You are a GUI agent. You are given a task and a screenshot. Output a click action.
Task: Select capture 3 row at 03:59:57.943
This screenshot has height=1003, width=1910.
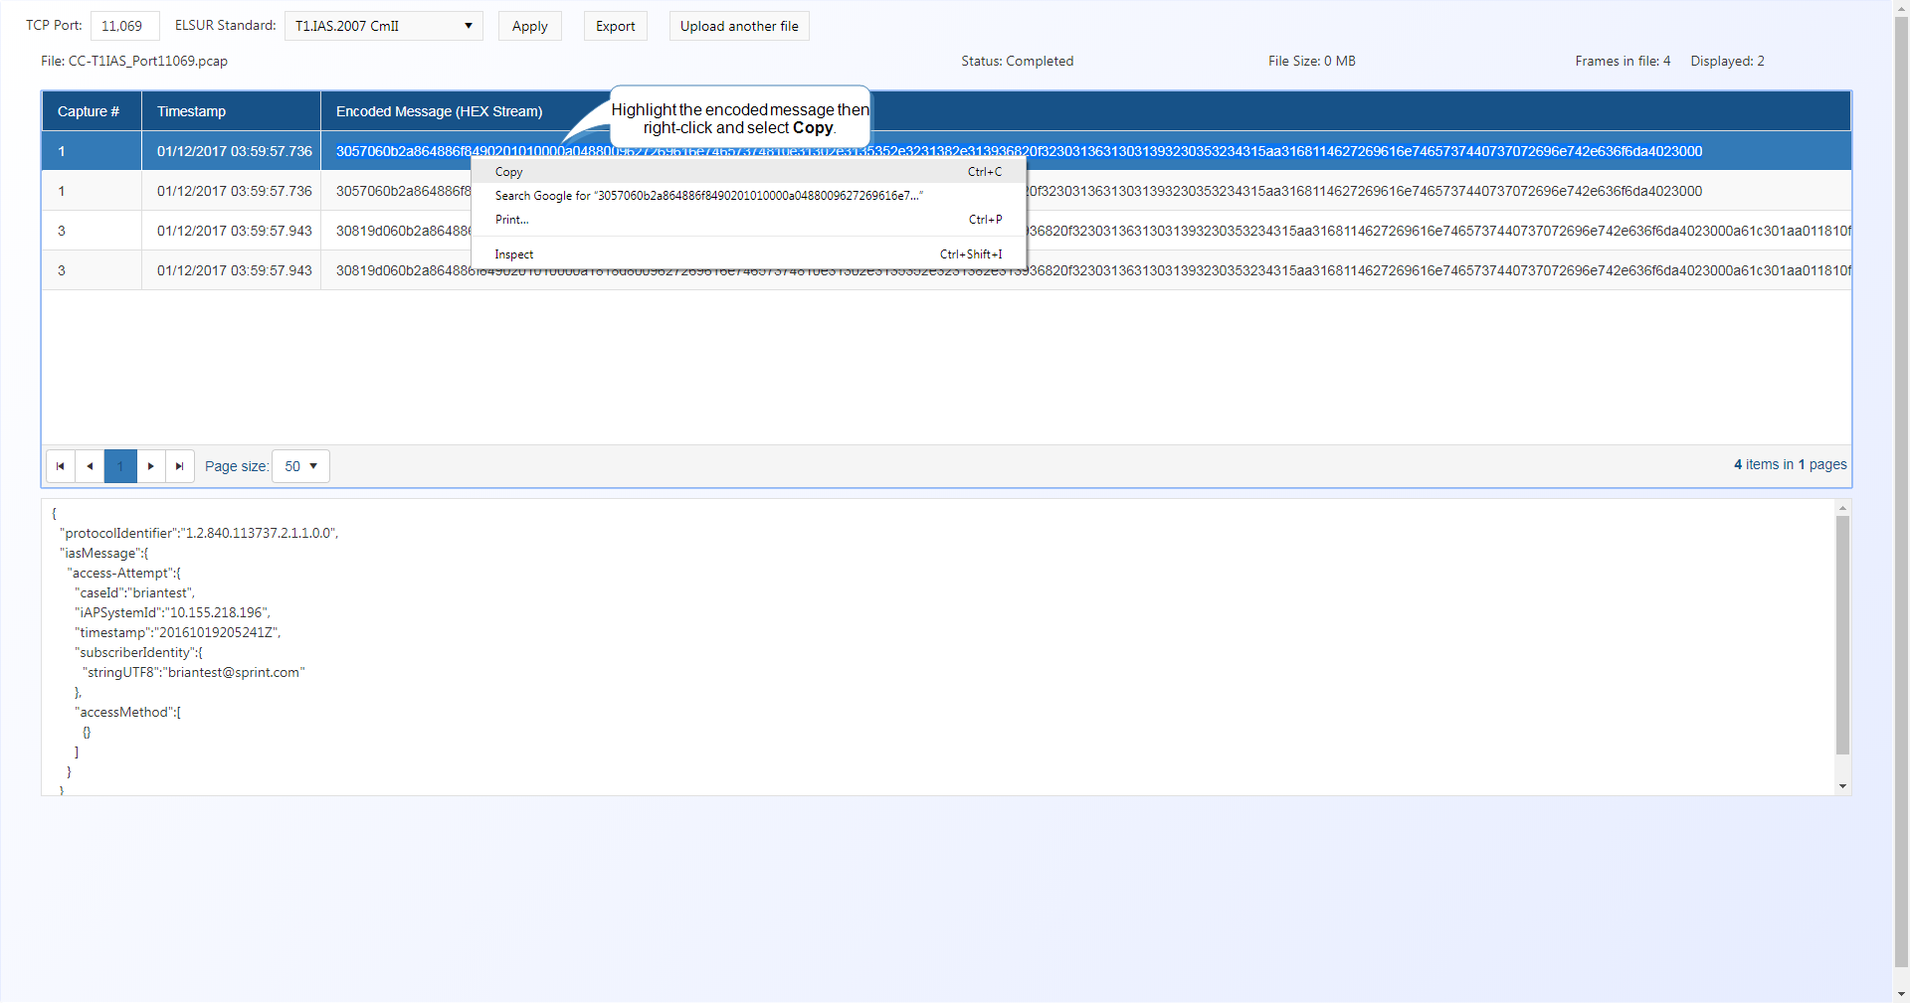[x=234, y=231]
